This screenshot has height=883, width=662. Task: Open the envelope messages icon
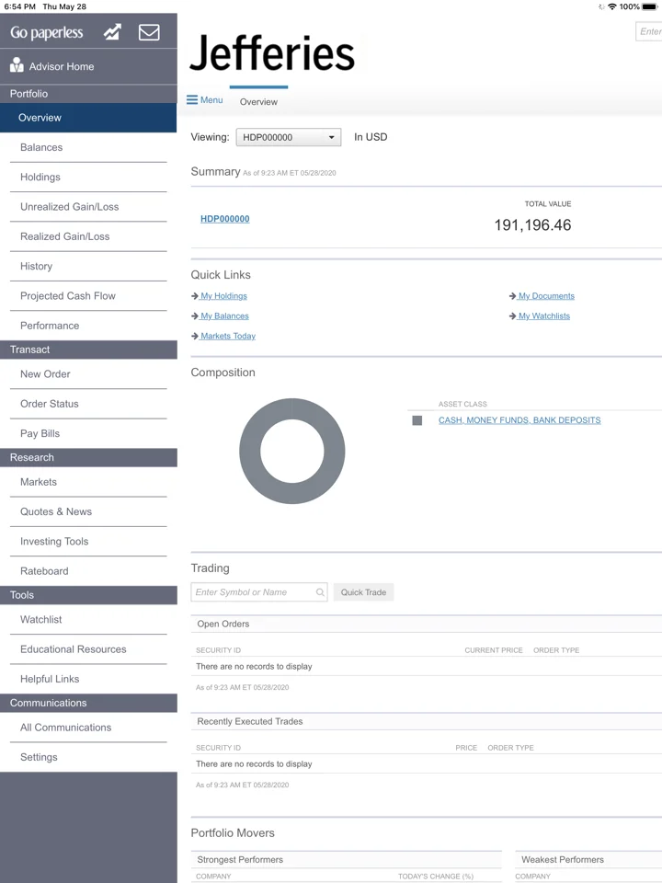click(x=149, y=32)
